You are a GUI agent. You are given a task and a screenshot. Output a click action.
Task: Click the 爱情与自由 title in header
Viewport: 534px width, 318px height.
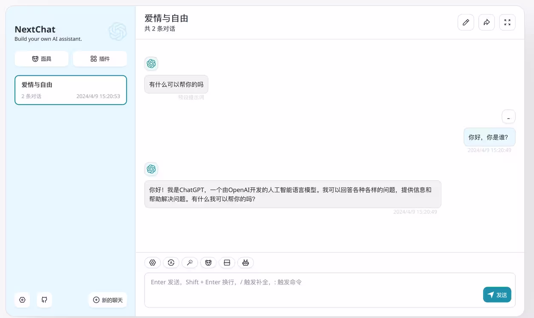(166, 18)
